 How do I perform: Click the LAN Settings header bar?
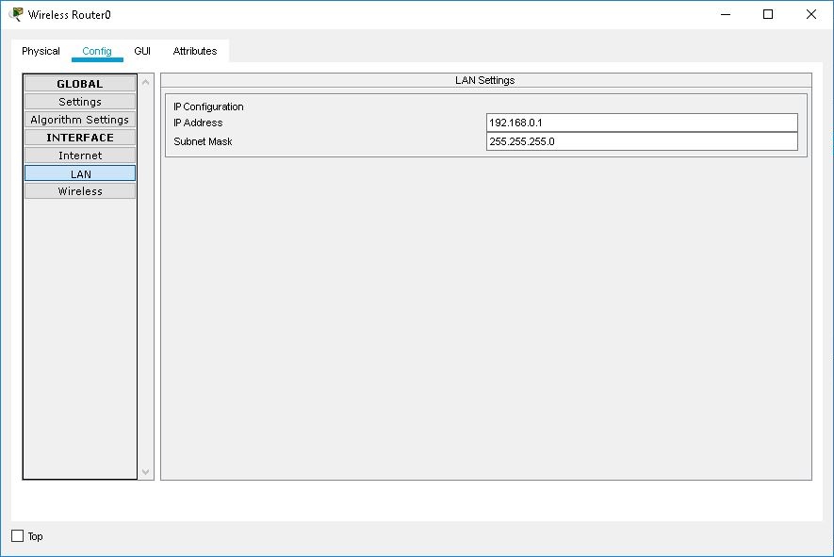[x=485, y=80]
